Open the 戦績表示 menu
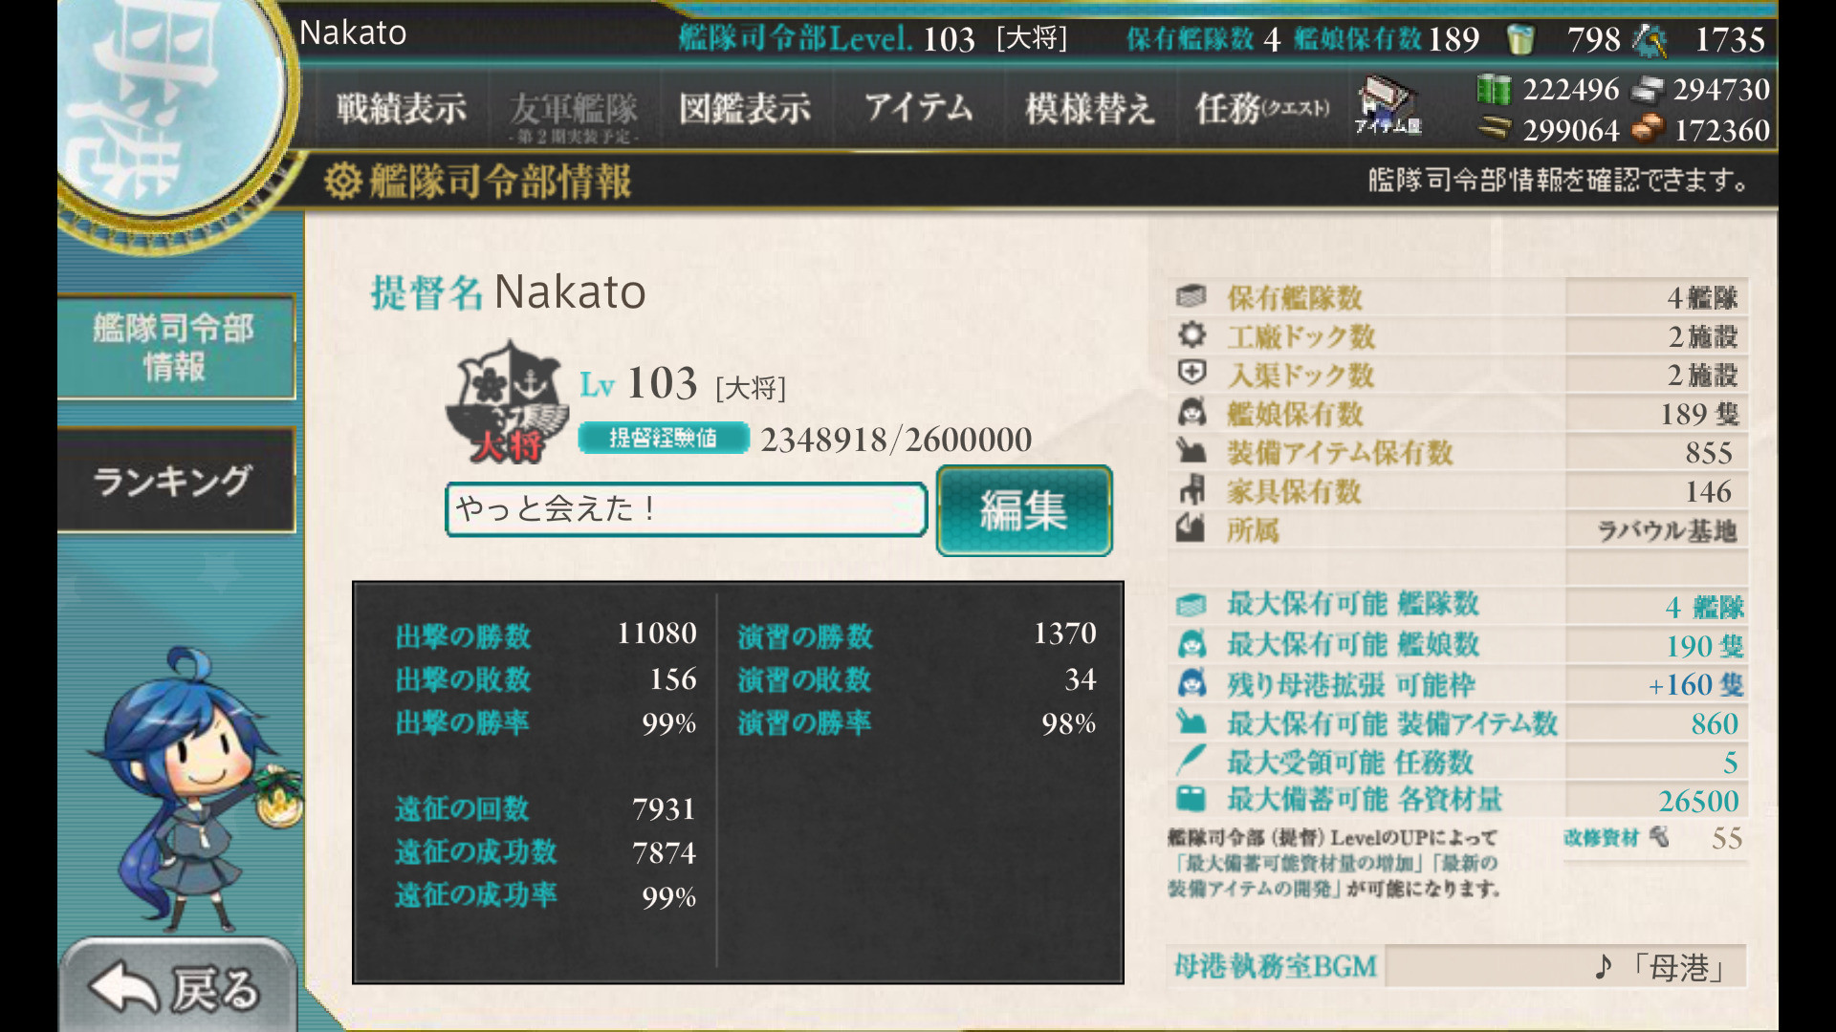 (x=402, y=108)
